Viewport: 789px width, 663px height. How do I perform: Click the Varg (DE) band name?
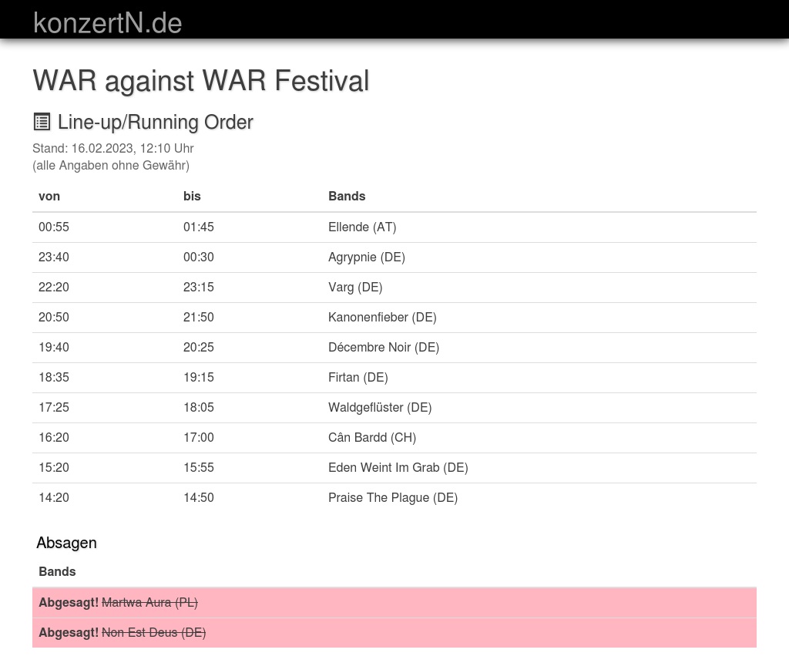[x=354, y=287]
